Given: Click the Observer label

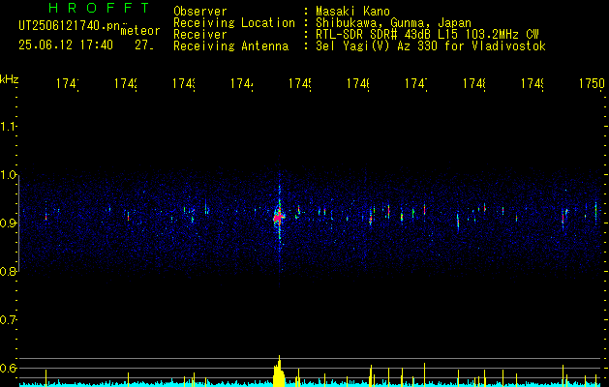Looking at the screenshot, I should pyautogui.click(x=200, y=11).
